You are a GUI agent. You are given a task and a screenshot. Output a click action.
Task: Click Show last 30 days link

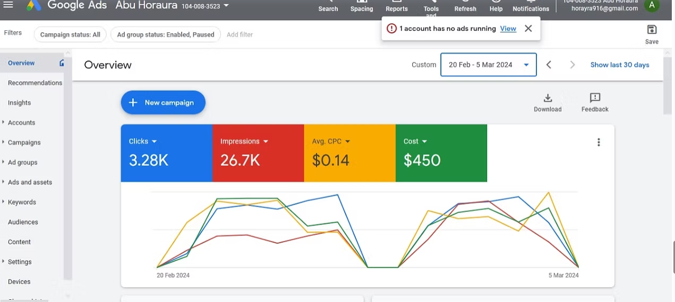[619, 65]
